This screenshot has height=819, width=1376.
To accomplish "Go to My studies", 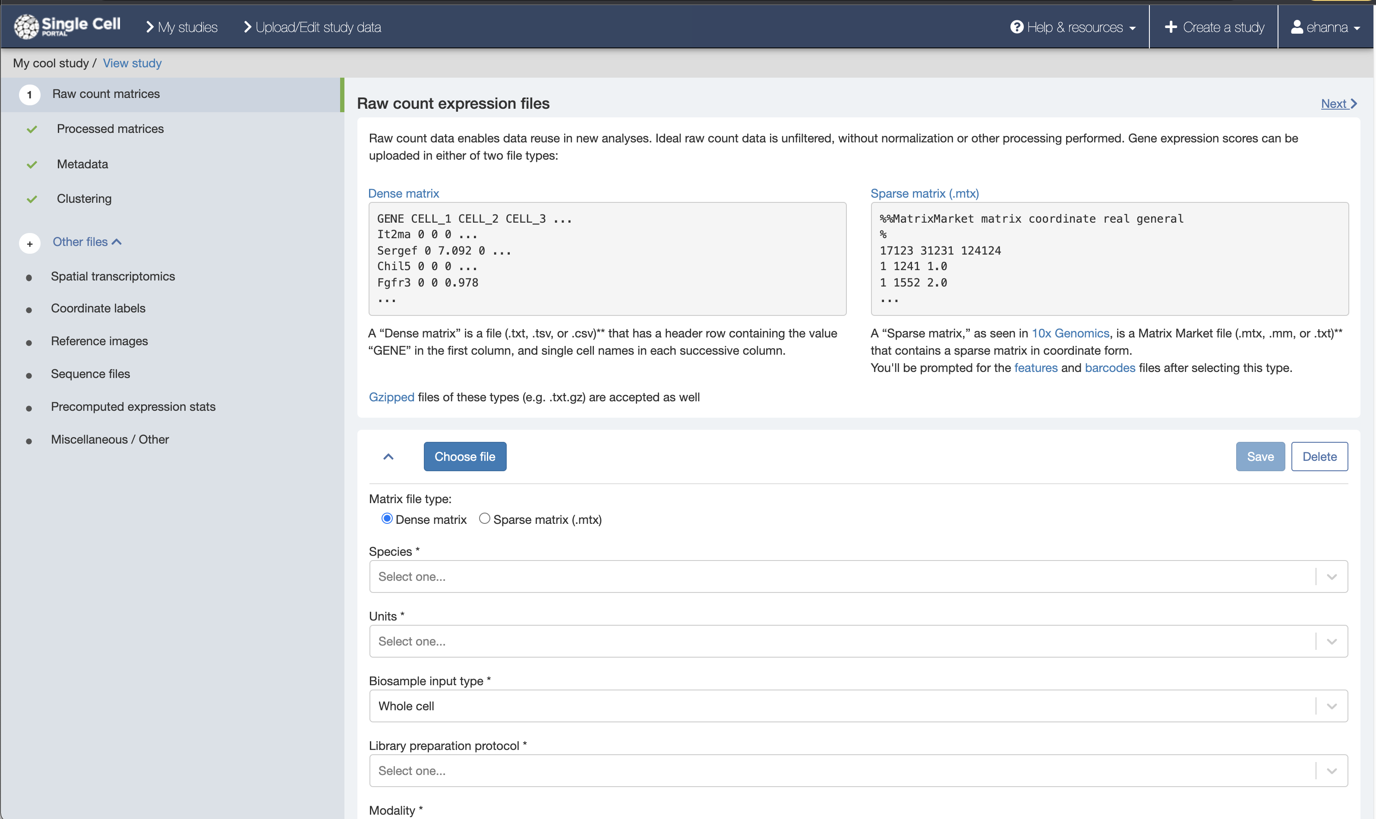I will coord(182,27).
